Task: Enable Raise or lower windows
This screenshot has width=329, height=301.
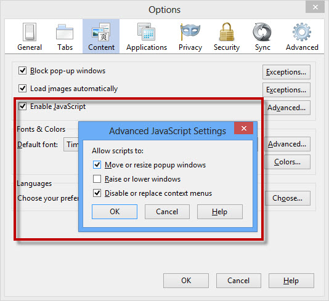Action: (x=97, y=179)
